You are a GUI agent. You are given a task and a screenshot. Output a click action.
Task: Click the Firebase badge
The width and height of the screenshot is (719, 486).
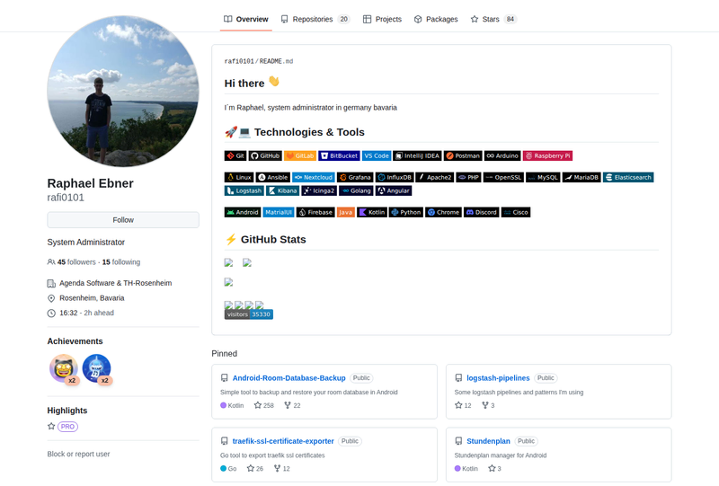[x=315, y=212]
